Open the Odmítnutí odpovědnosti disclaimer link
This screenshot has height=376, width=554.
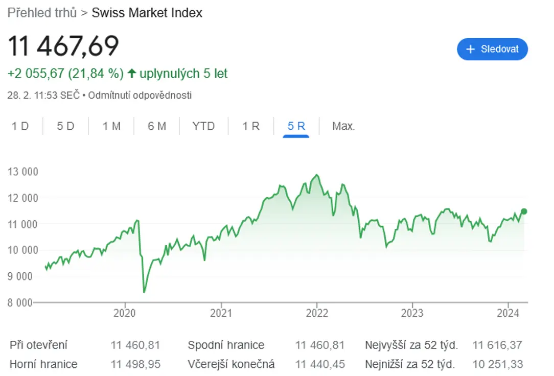pos(140,96)
